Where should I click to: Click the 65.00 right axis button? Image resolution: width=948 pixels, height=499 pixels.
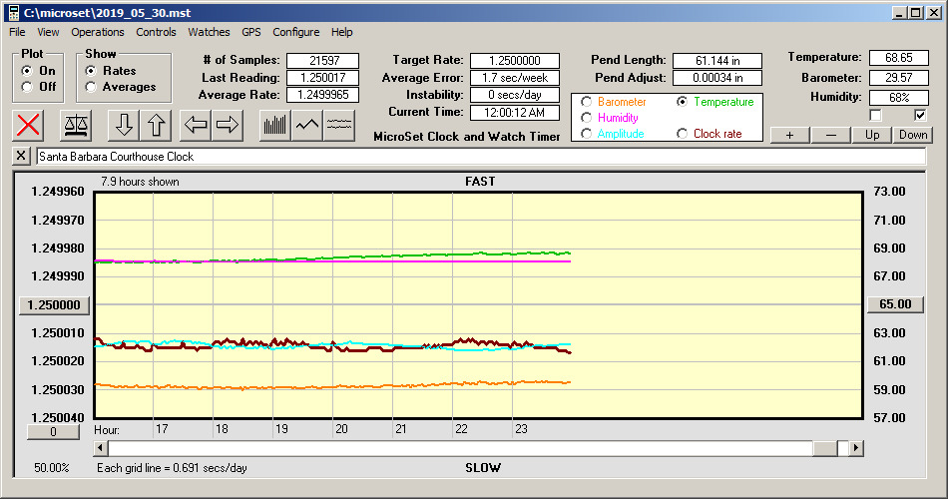[x=895, y=304]
